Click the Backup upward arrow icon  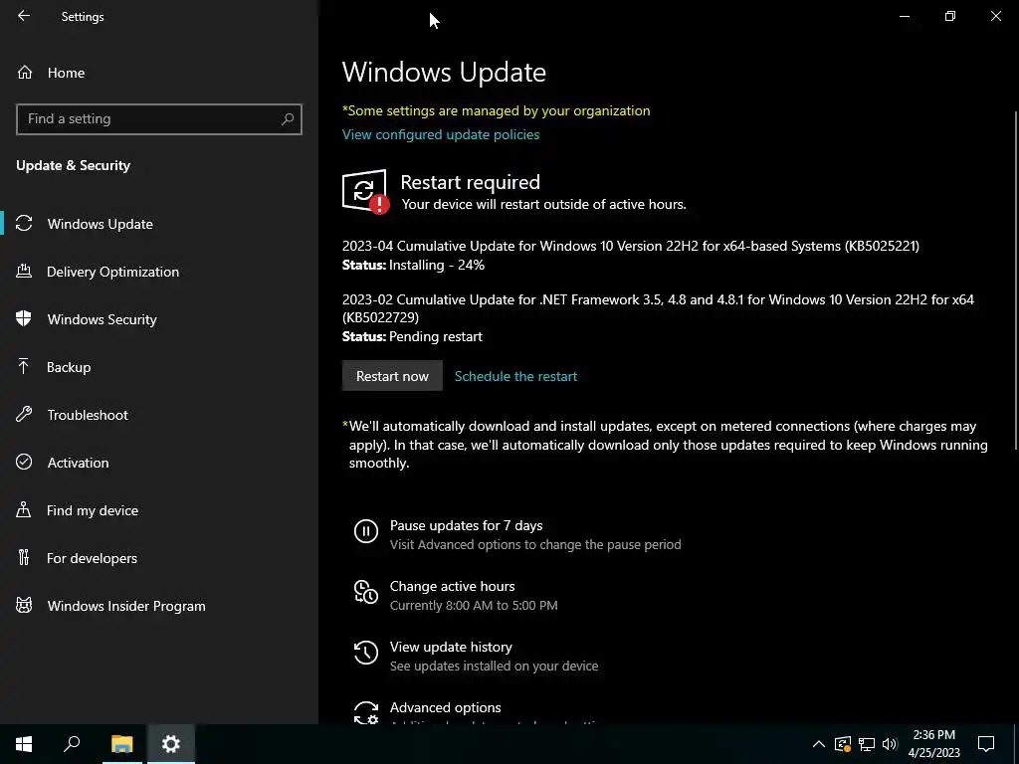(24, 366)
